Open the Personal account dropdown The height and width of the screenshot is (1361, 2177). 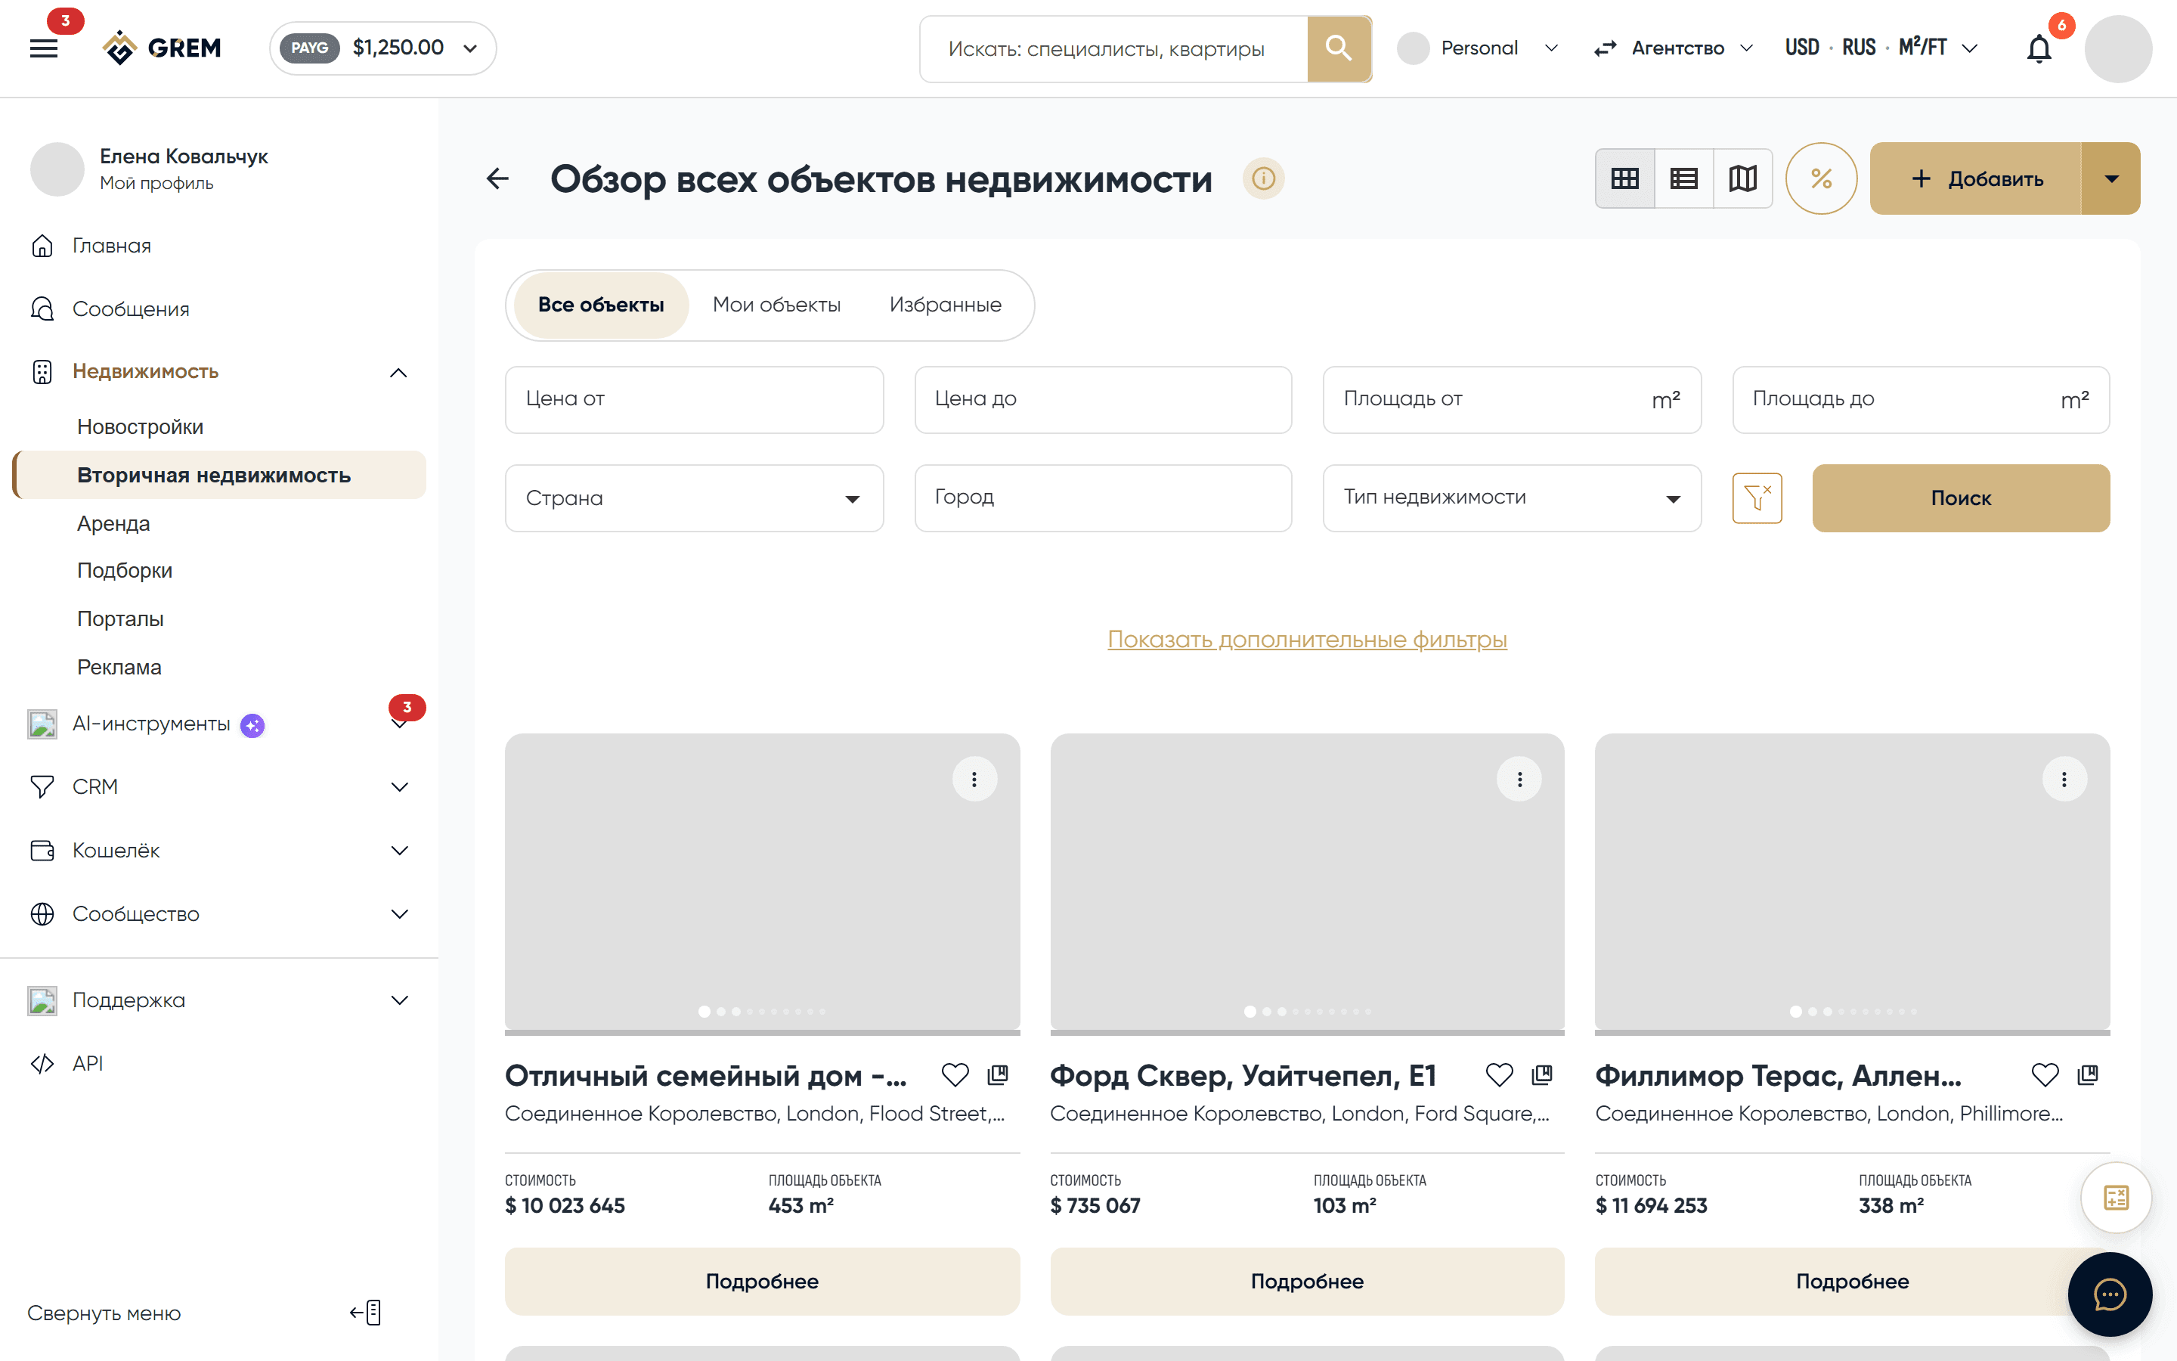tap(1479, 48)
